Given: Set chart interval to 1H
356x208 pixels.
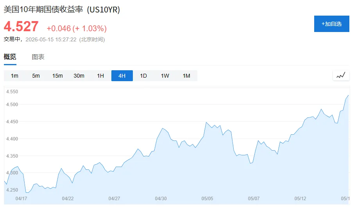Looking at the screenshot, I should pyautogui.click(x=100, y=76).
